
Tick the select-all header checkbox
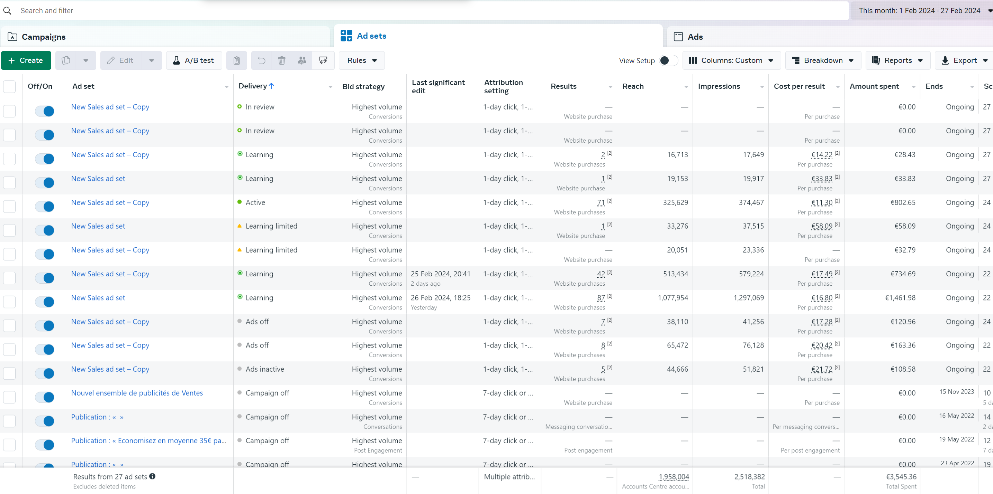[10, 87]
